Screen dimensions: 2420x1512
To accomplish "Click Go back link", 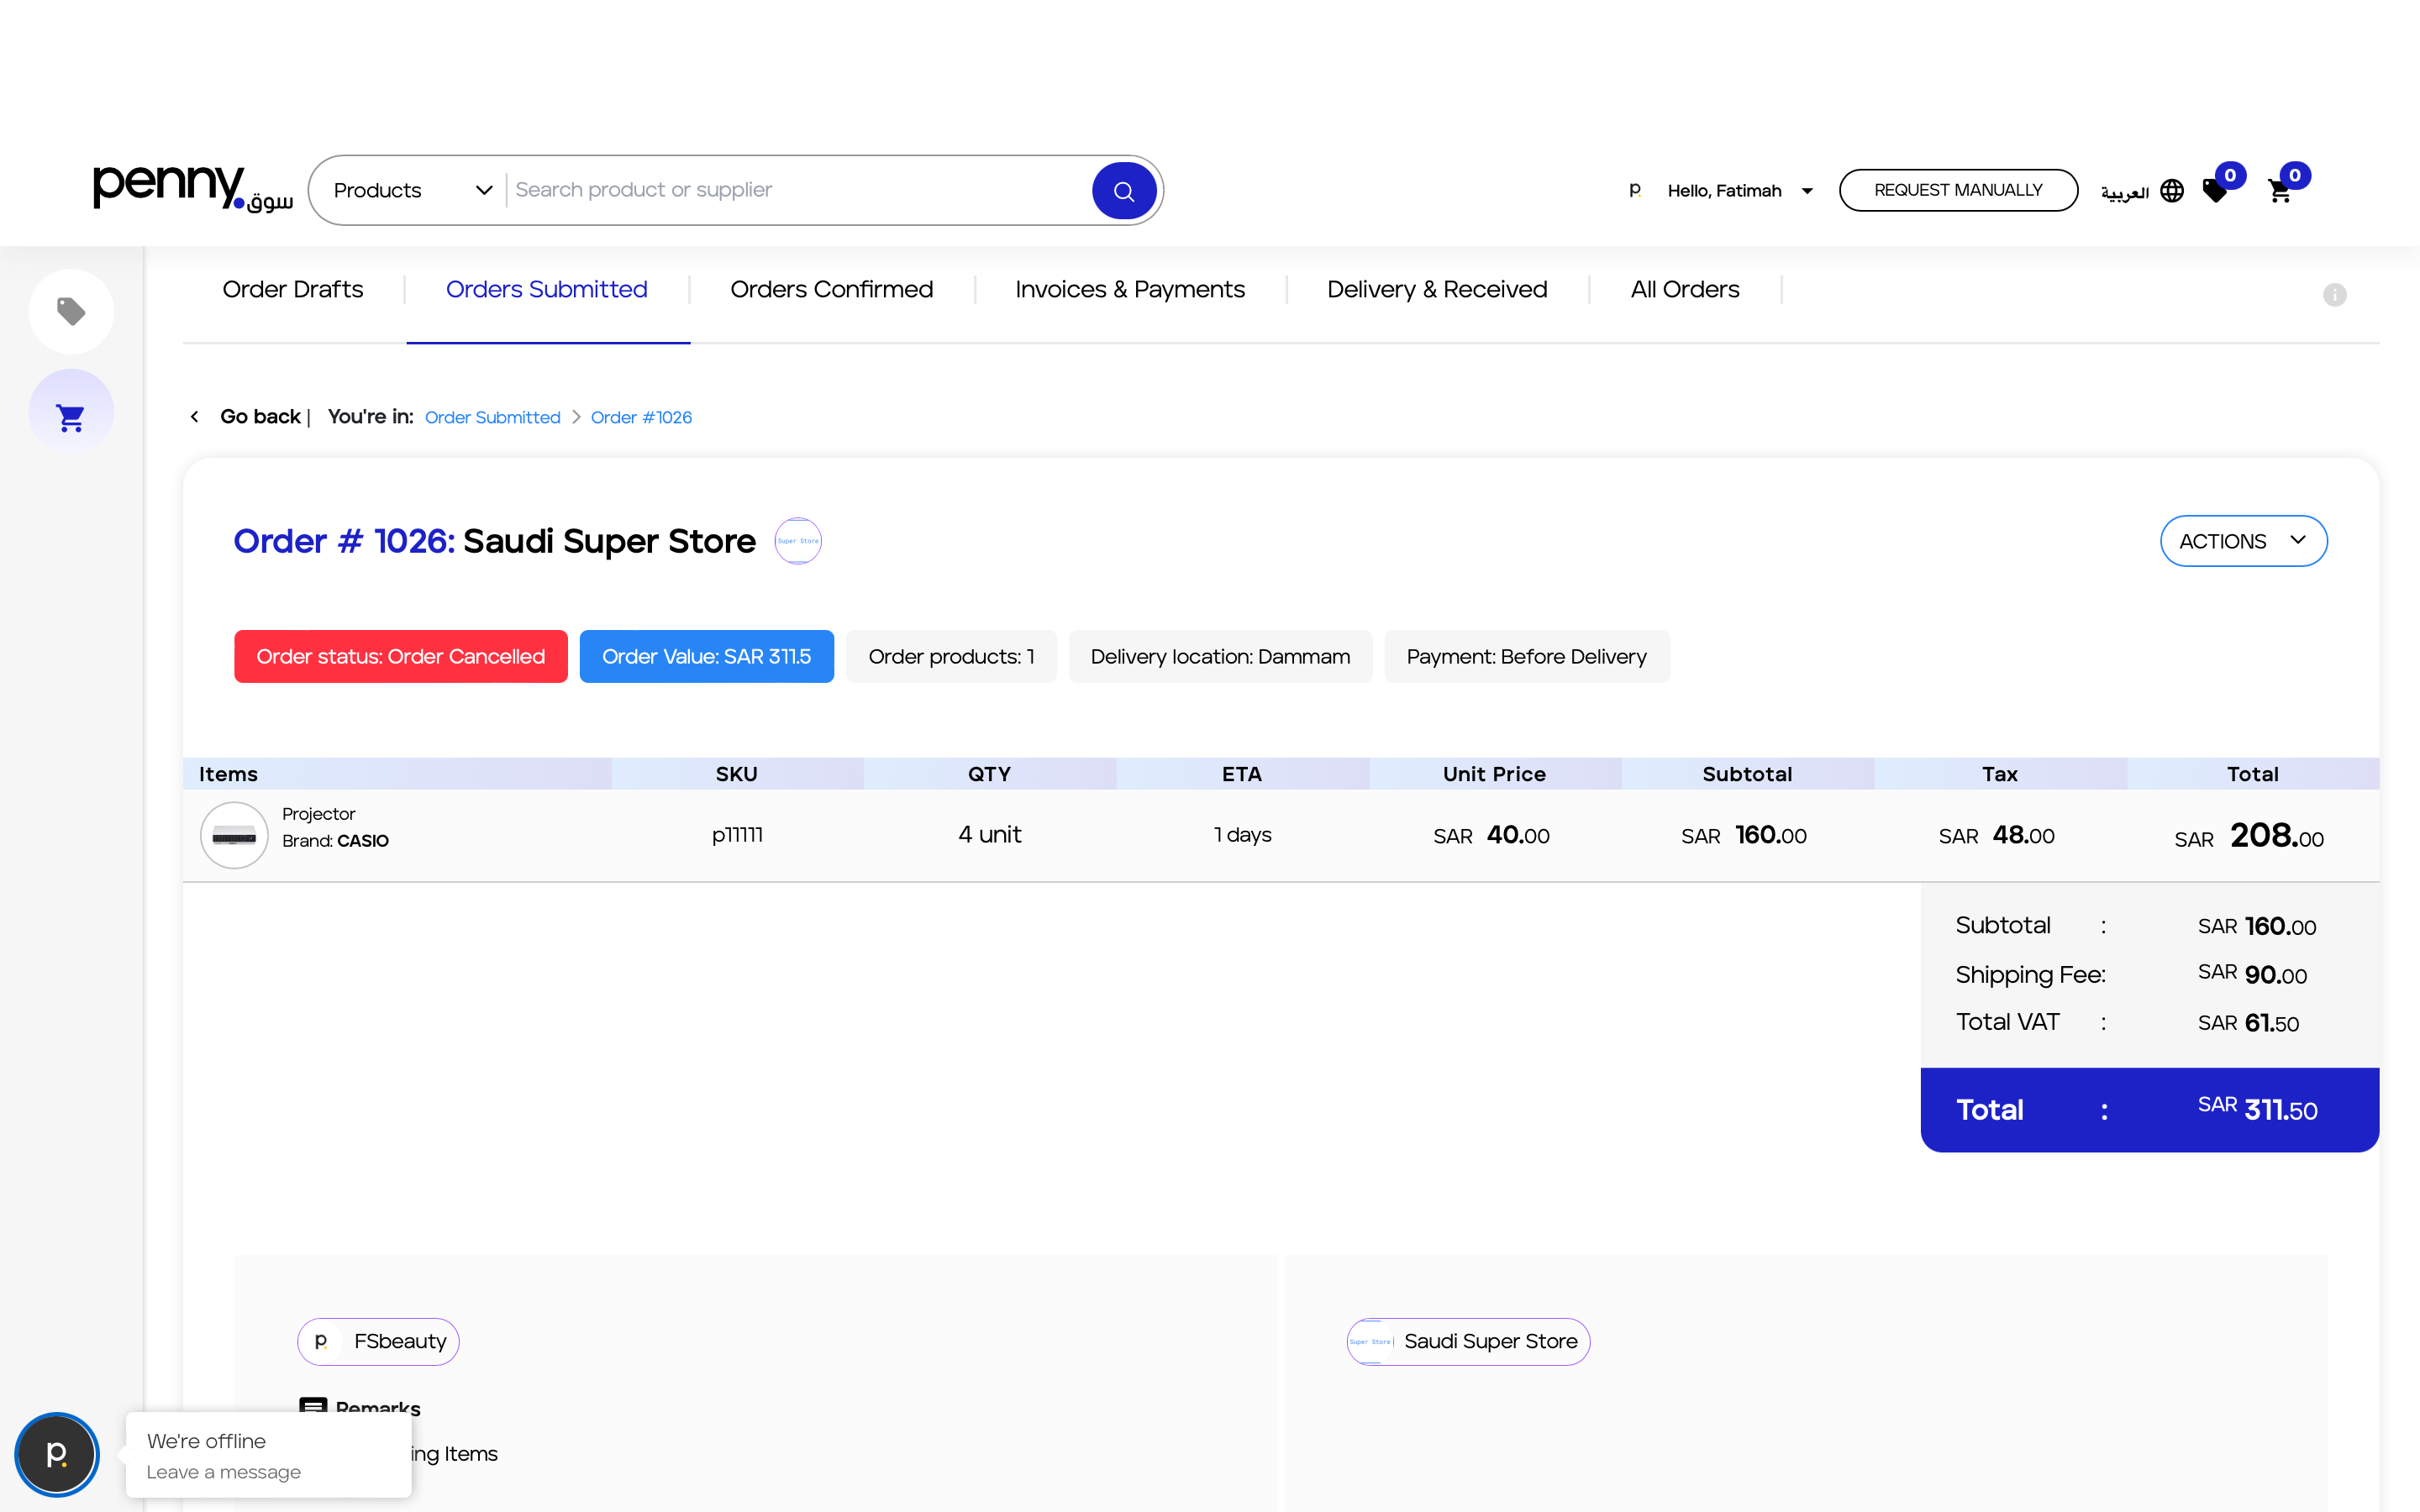I will point(260,416).
